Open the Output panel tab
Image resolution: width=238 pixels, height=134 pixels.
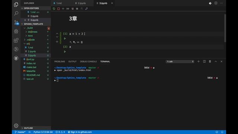[x=73, y=61]
